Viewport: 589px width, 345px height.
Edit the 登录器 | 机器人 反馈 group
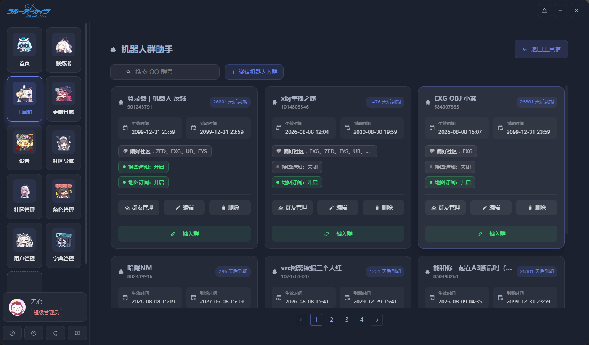tap(184, 207)
